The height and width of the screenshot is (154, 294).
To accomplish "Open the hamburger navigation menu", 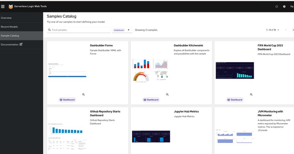I will (3, 7).
